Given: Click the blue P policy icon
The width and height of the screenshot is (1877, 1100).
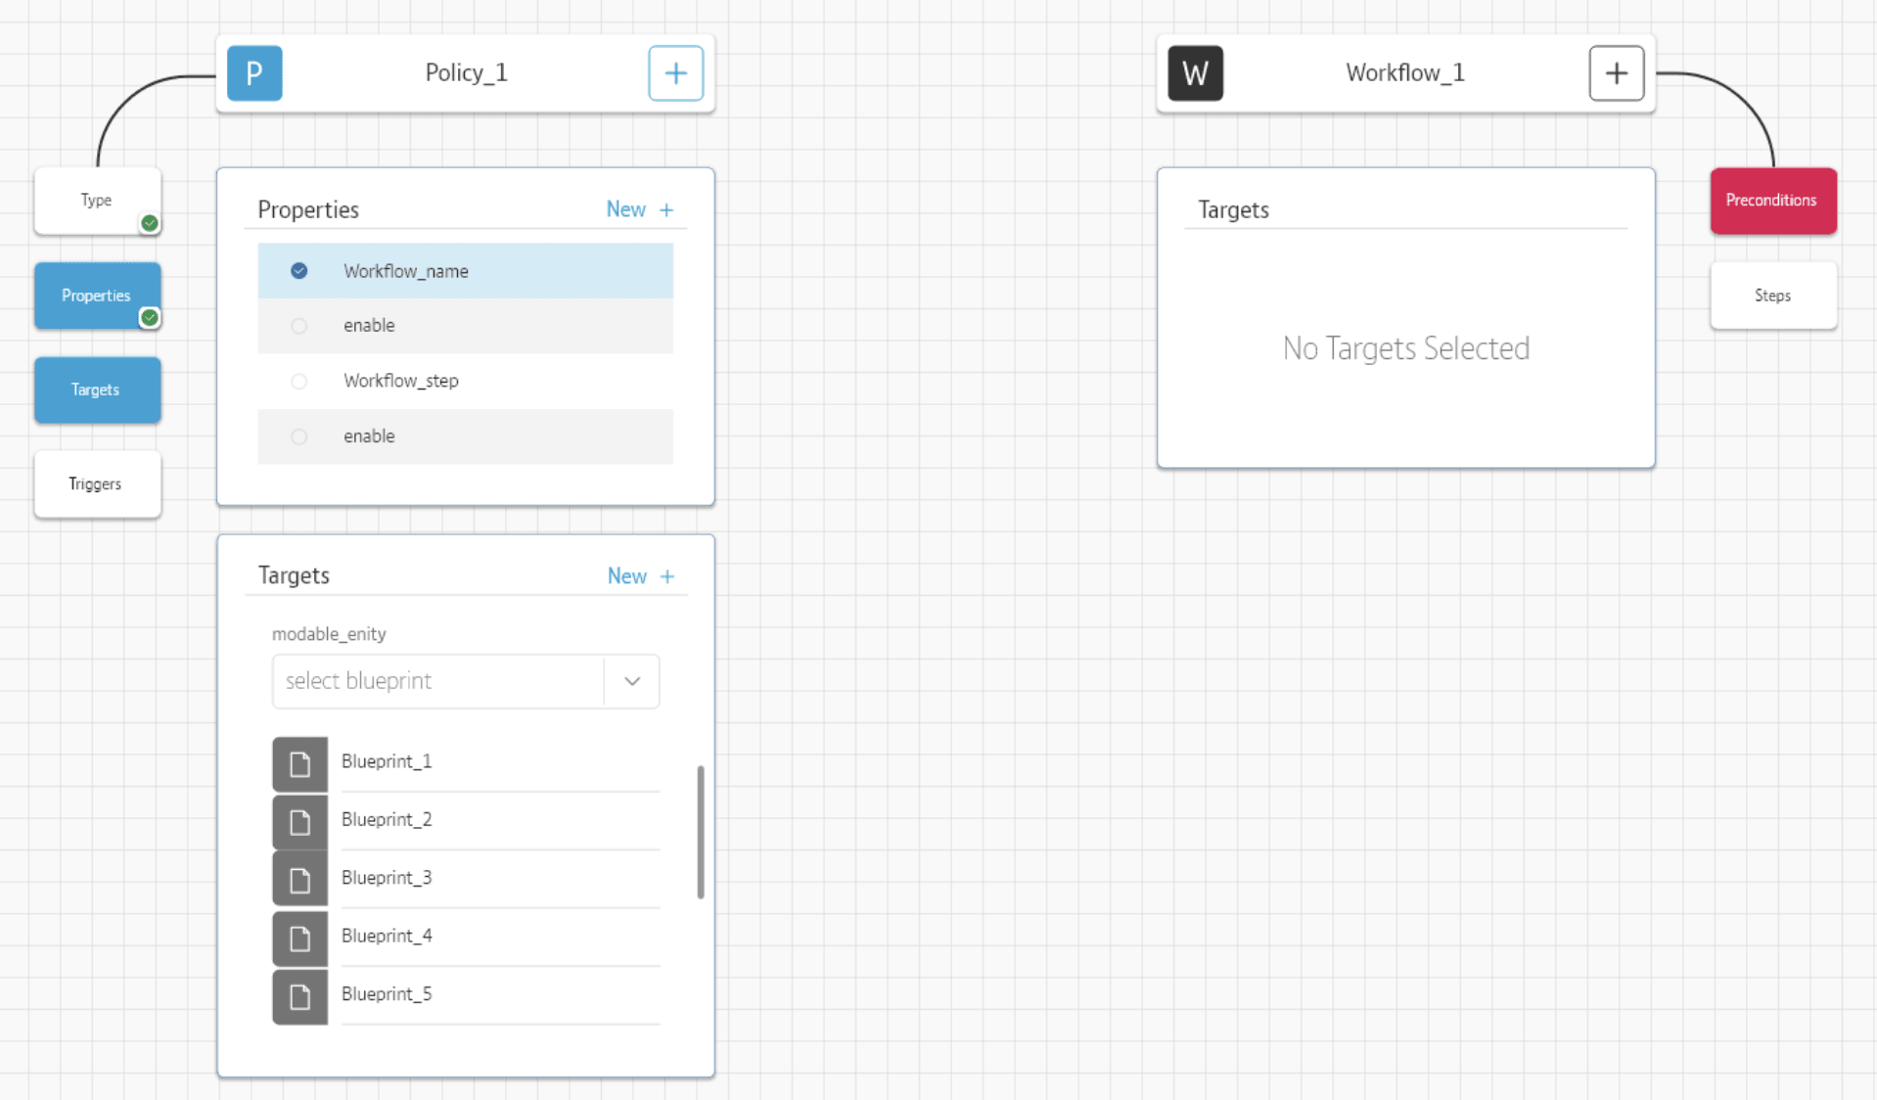Looking at the screenshot, I should pos(254,73).
